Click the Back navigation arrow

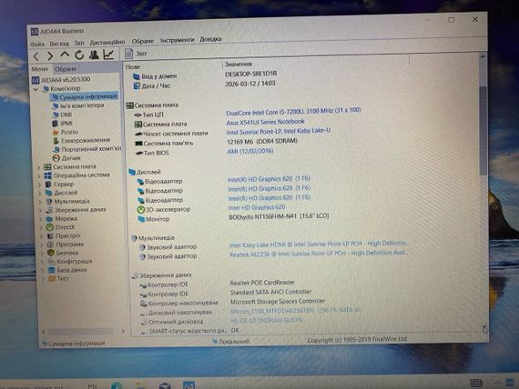click(36, 55)
